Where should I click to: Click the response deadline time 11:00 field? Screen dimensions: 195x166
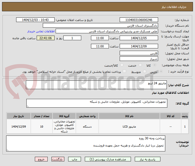(100, 38)
